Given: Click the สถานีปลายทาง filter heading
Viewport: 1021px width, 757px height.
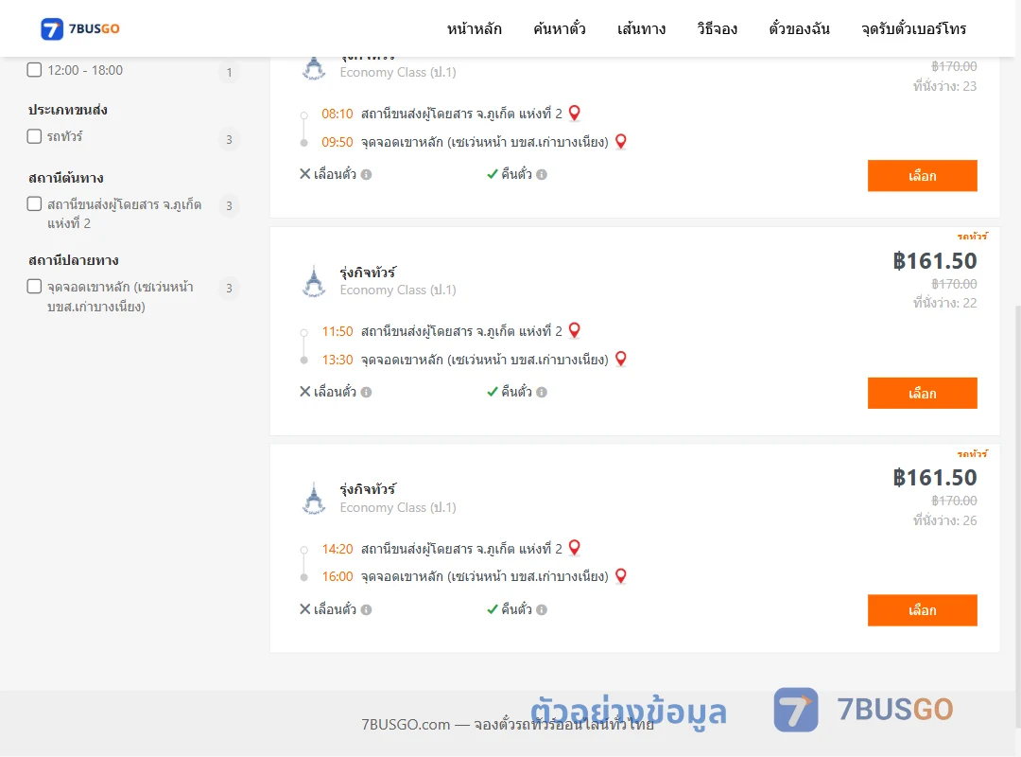Looking at the screenshot, I should (x=74, y=260).
